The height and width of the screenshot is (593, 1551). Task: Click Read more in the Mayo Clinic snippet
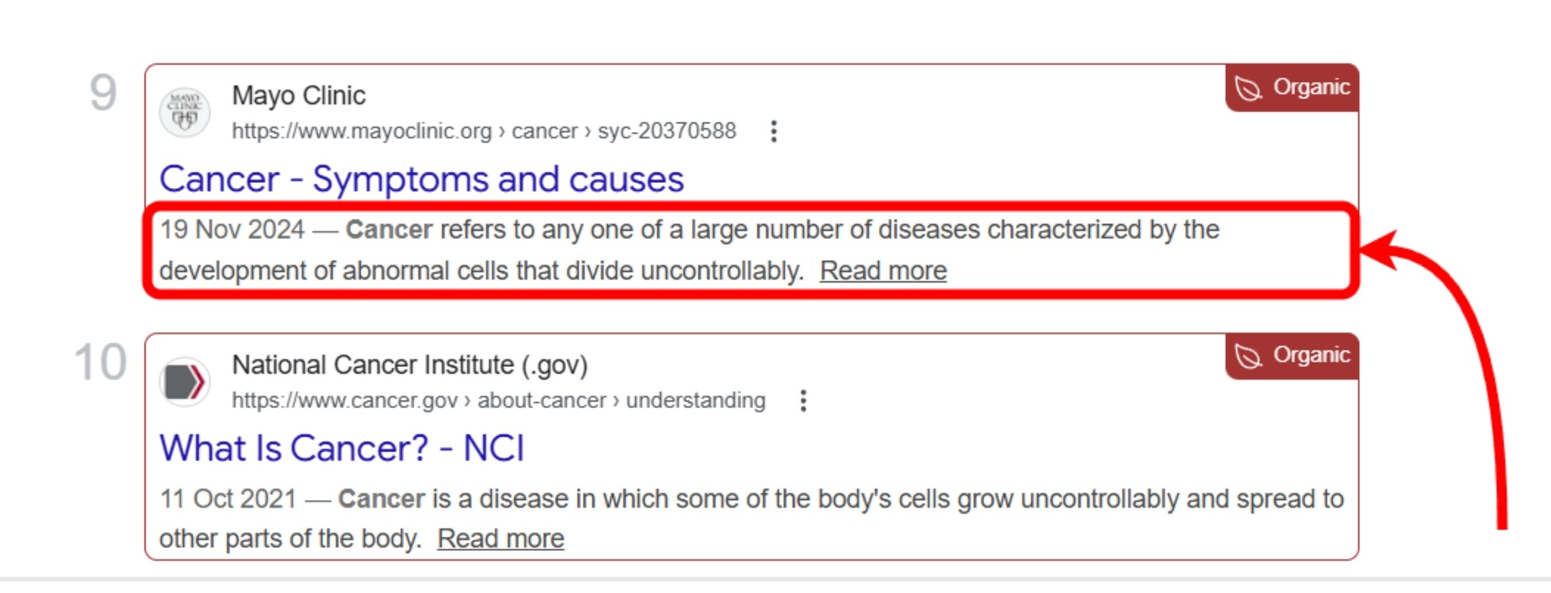coord(882,271)
